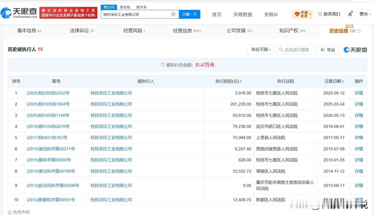374x215 pixels.
Task: Click the 联系我们 button
Action: coord(329,14)
